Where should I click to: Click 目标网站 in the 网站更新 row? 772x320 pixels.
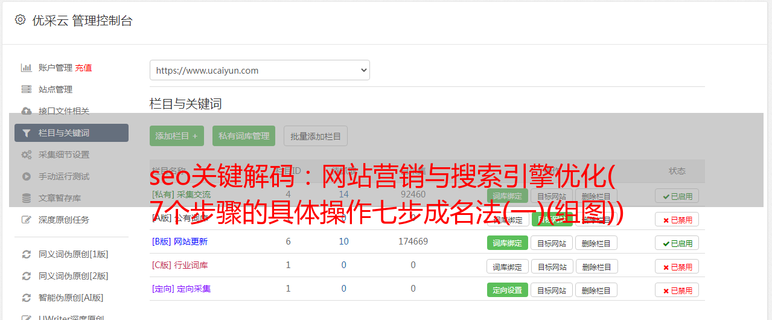[552, 243]
